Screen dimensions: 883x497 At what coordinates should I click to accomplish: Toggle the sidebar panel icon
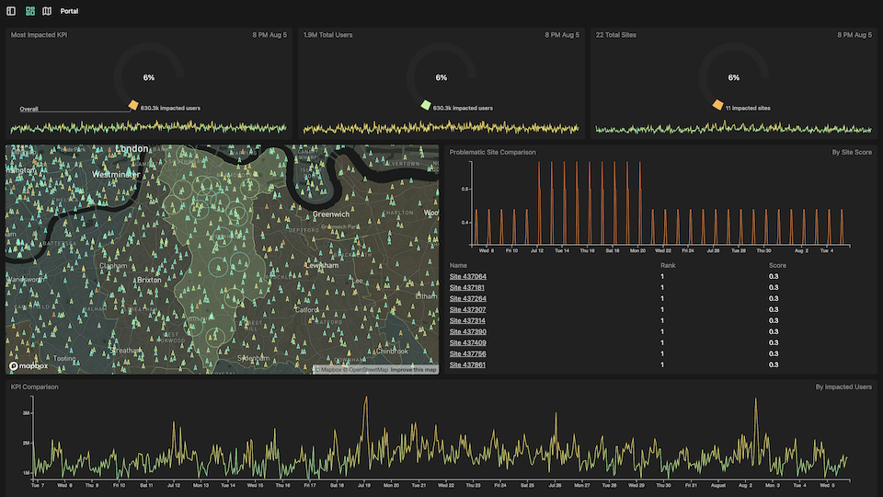pos(11,11)
